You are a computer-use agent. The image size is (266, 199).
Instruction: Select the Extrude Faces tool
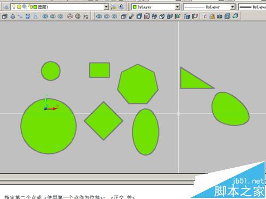[124, 16]
